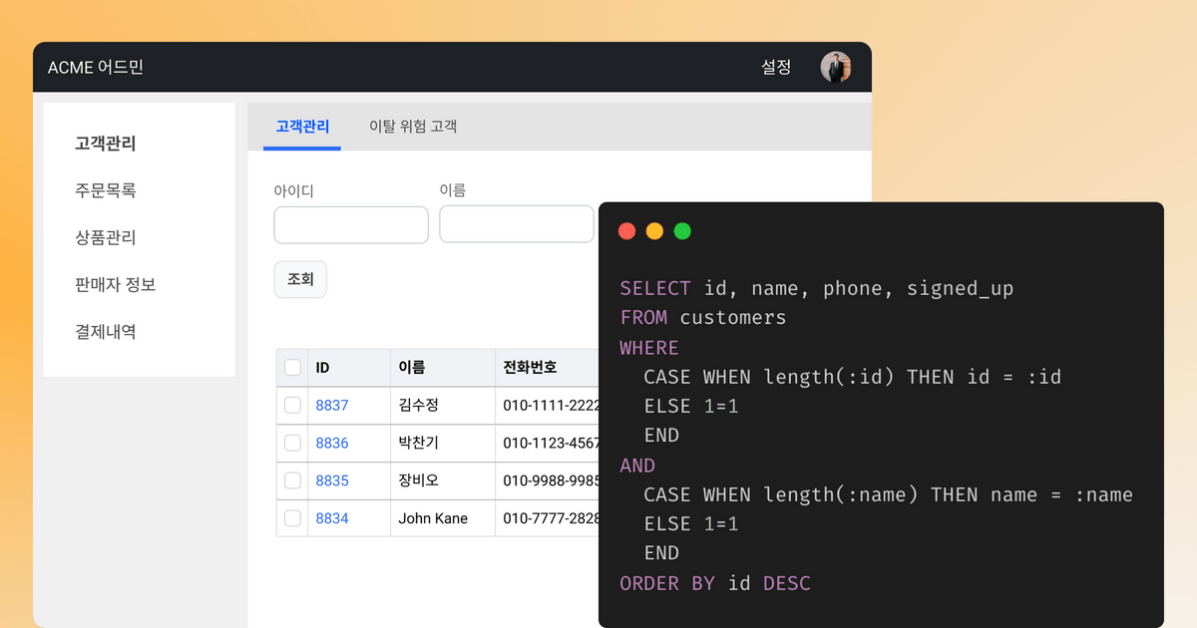
Task: Open customer ID 8836 link
Action: [x=332, y=443]
